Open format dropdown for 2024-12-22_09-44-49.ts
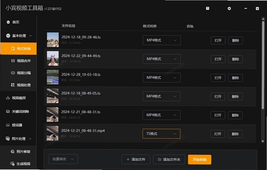 (x=162, y=59)
